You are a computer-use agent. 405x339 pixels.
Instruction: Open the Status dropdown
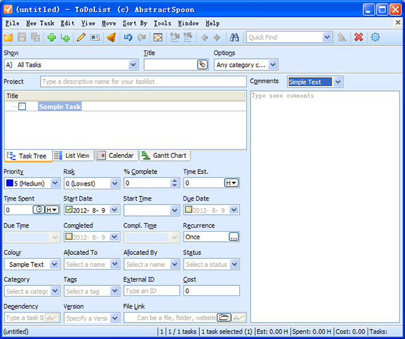(234, 264)
